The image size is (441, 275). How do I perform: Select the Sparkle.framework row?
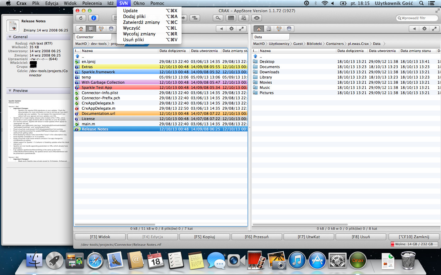click(x=160, y=72)
